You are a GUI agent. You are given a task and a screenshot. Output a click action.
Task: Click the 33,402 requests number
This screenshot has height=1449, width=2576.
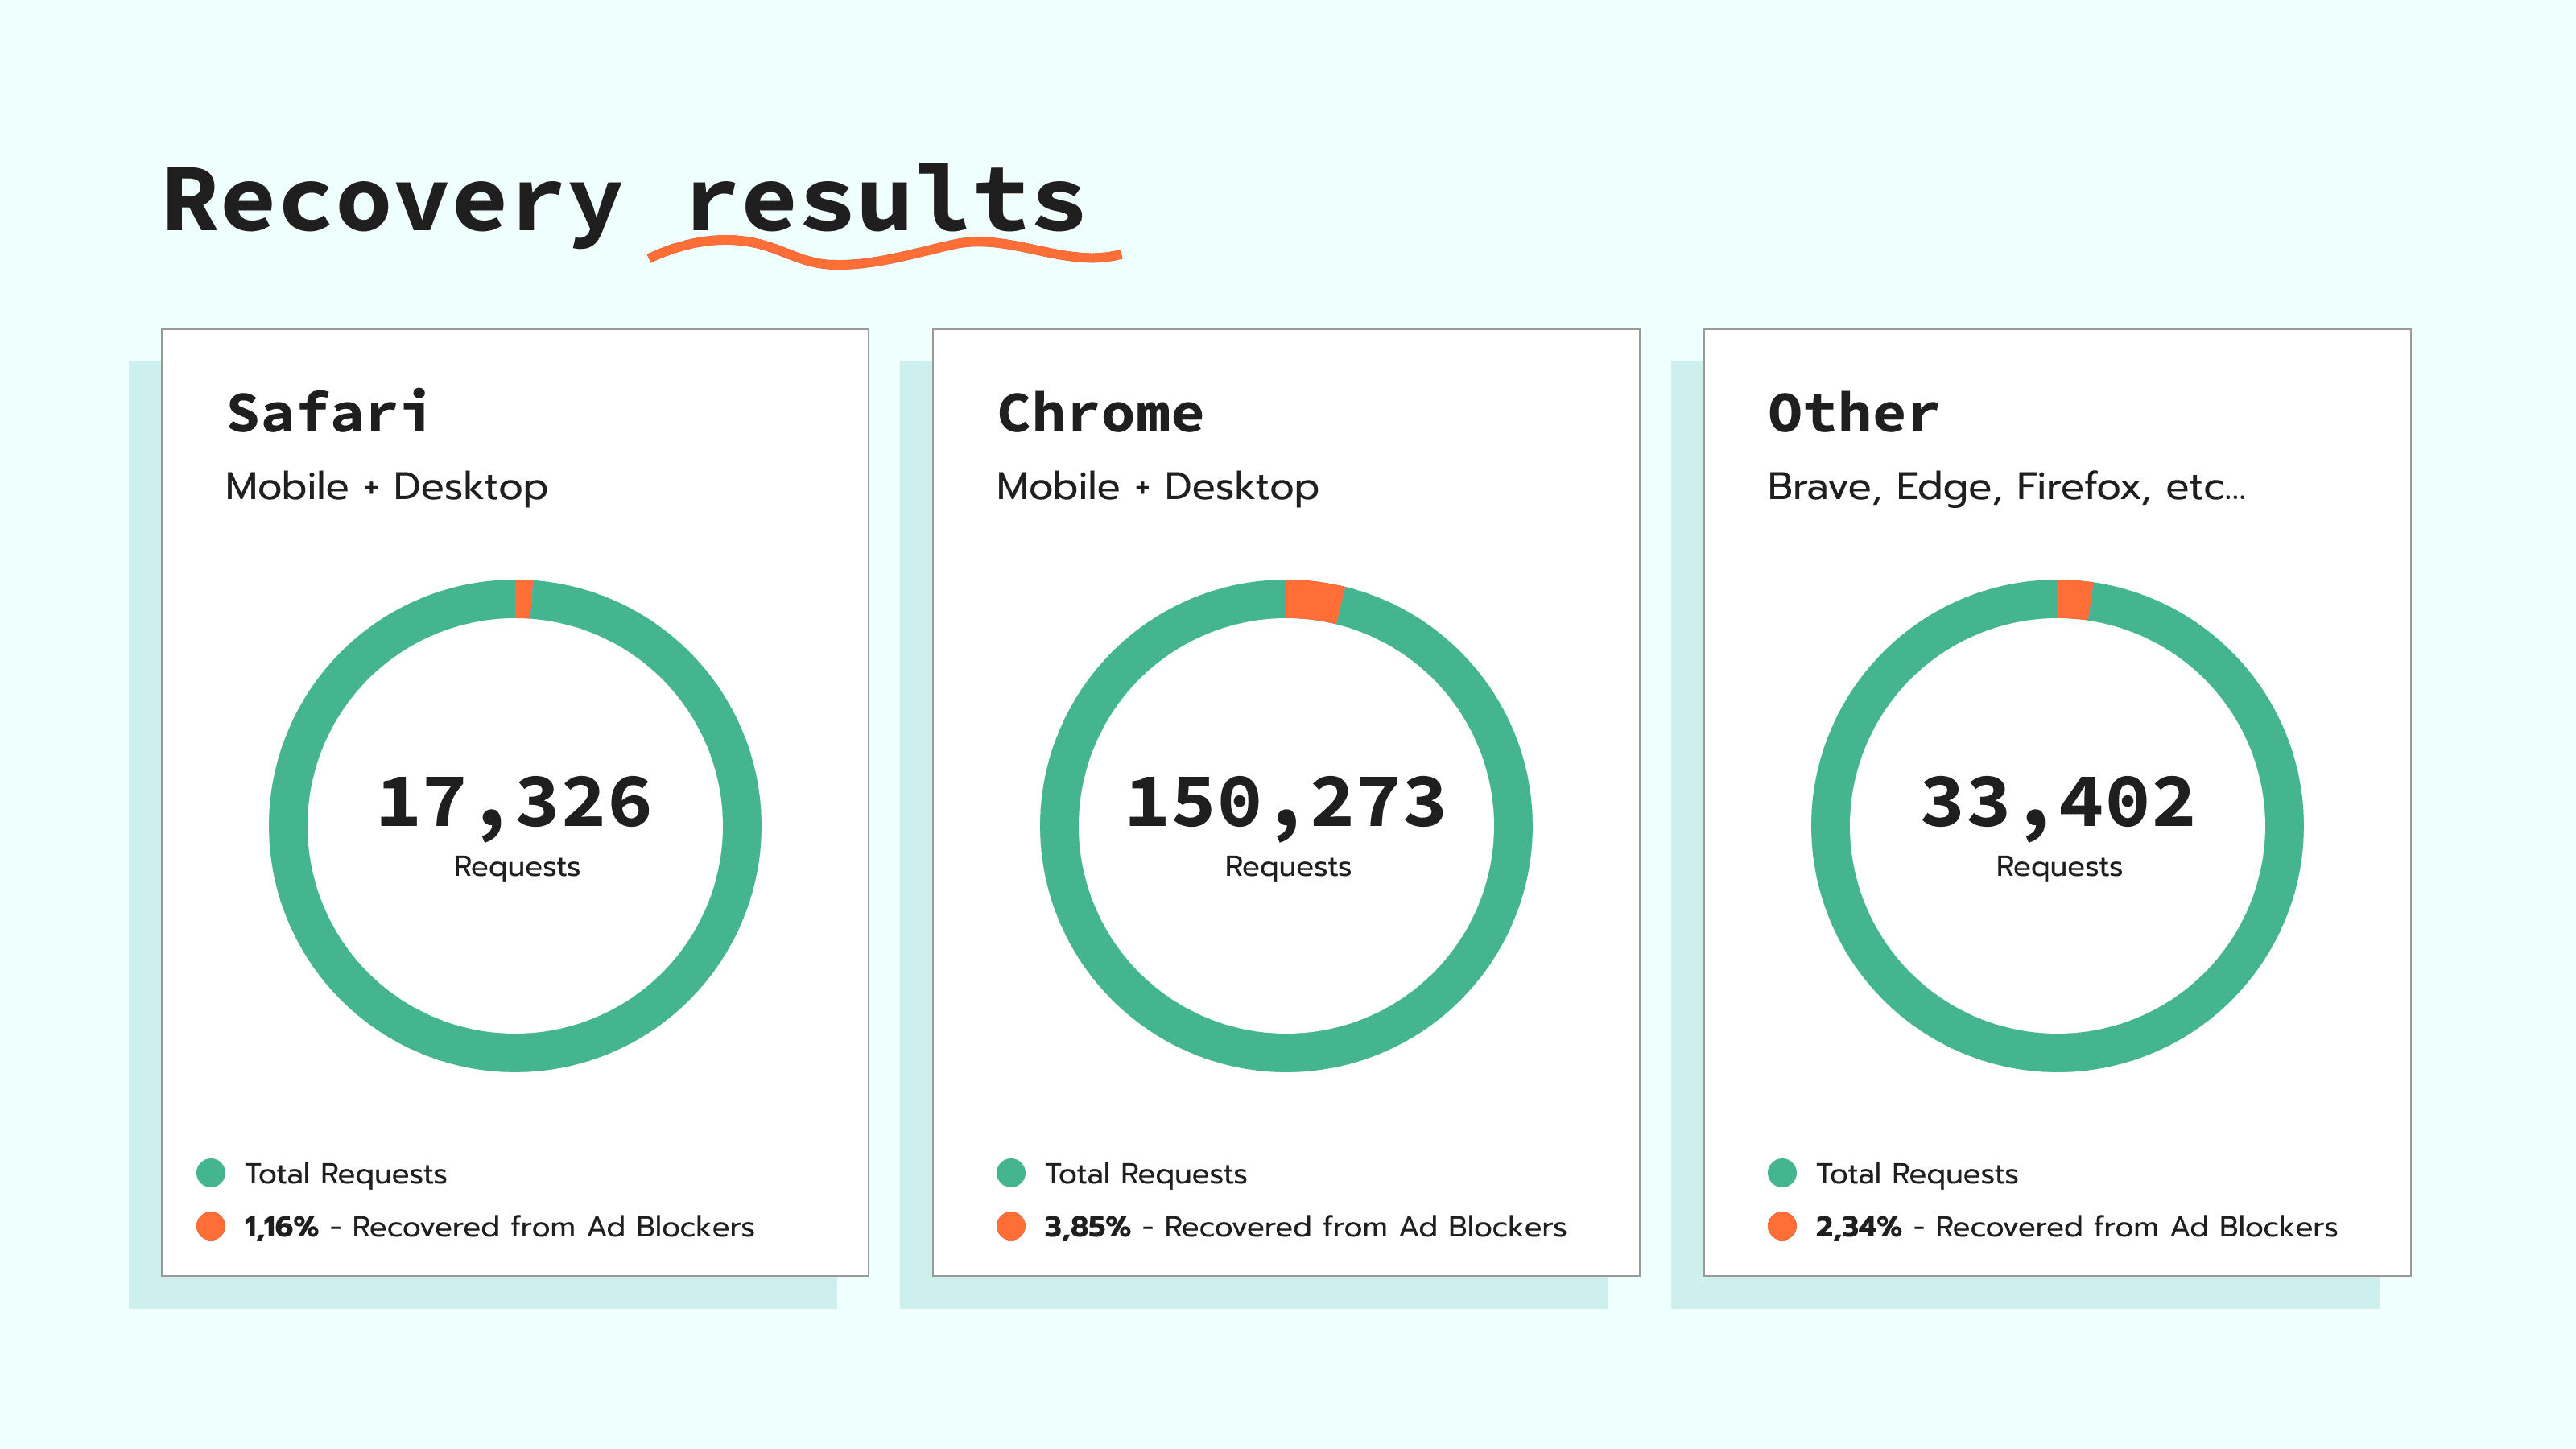2057,803
